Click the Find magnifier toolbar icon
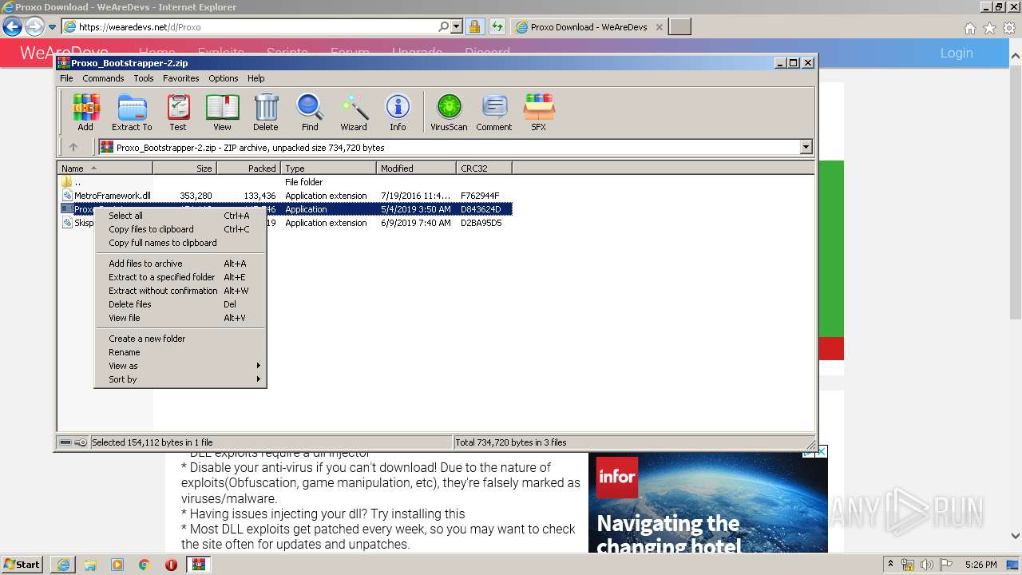The image size is (1022, 575). click(310, 112)
